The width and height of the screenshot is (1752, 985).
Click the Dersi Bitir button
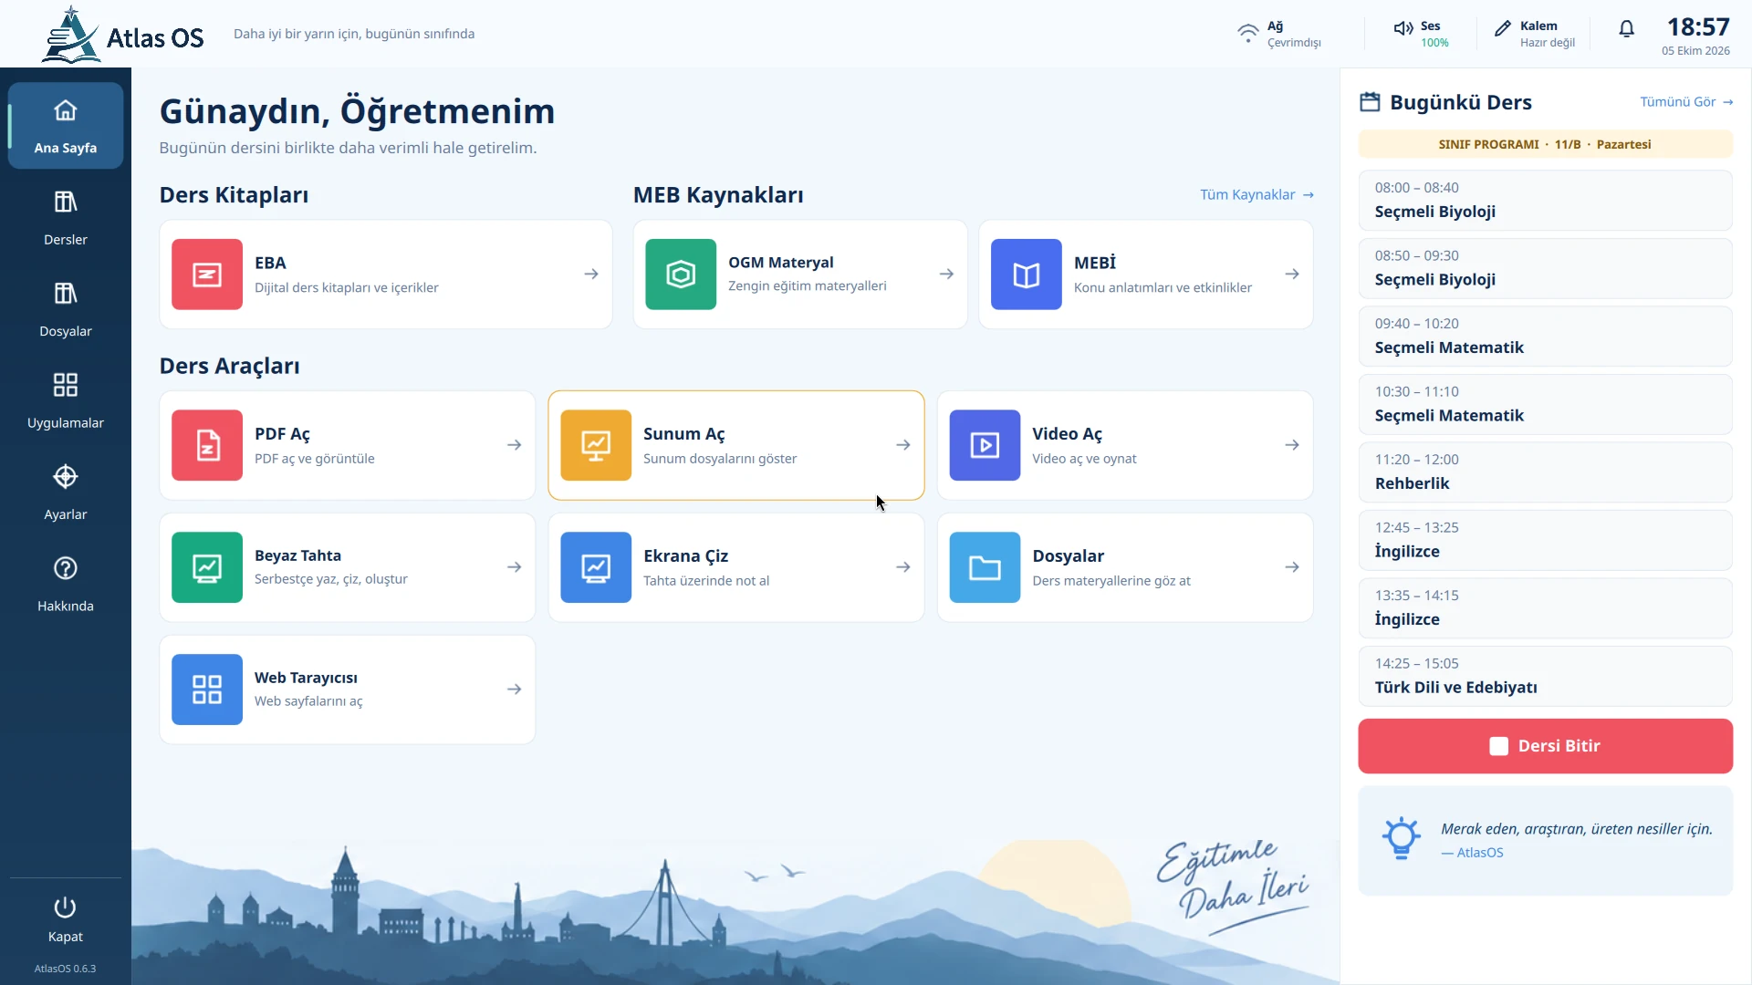1545,746
